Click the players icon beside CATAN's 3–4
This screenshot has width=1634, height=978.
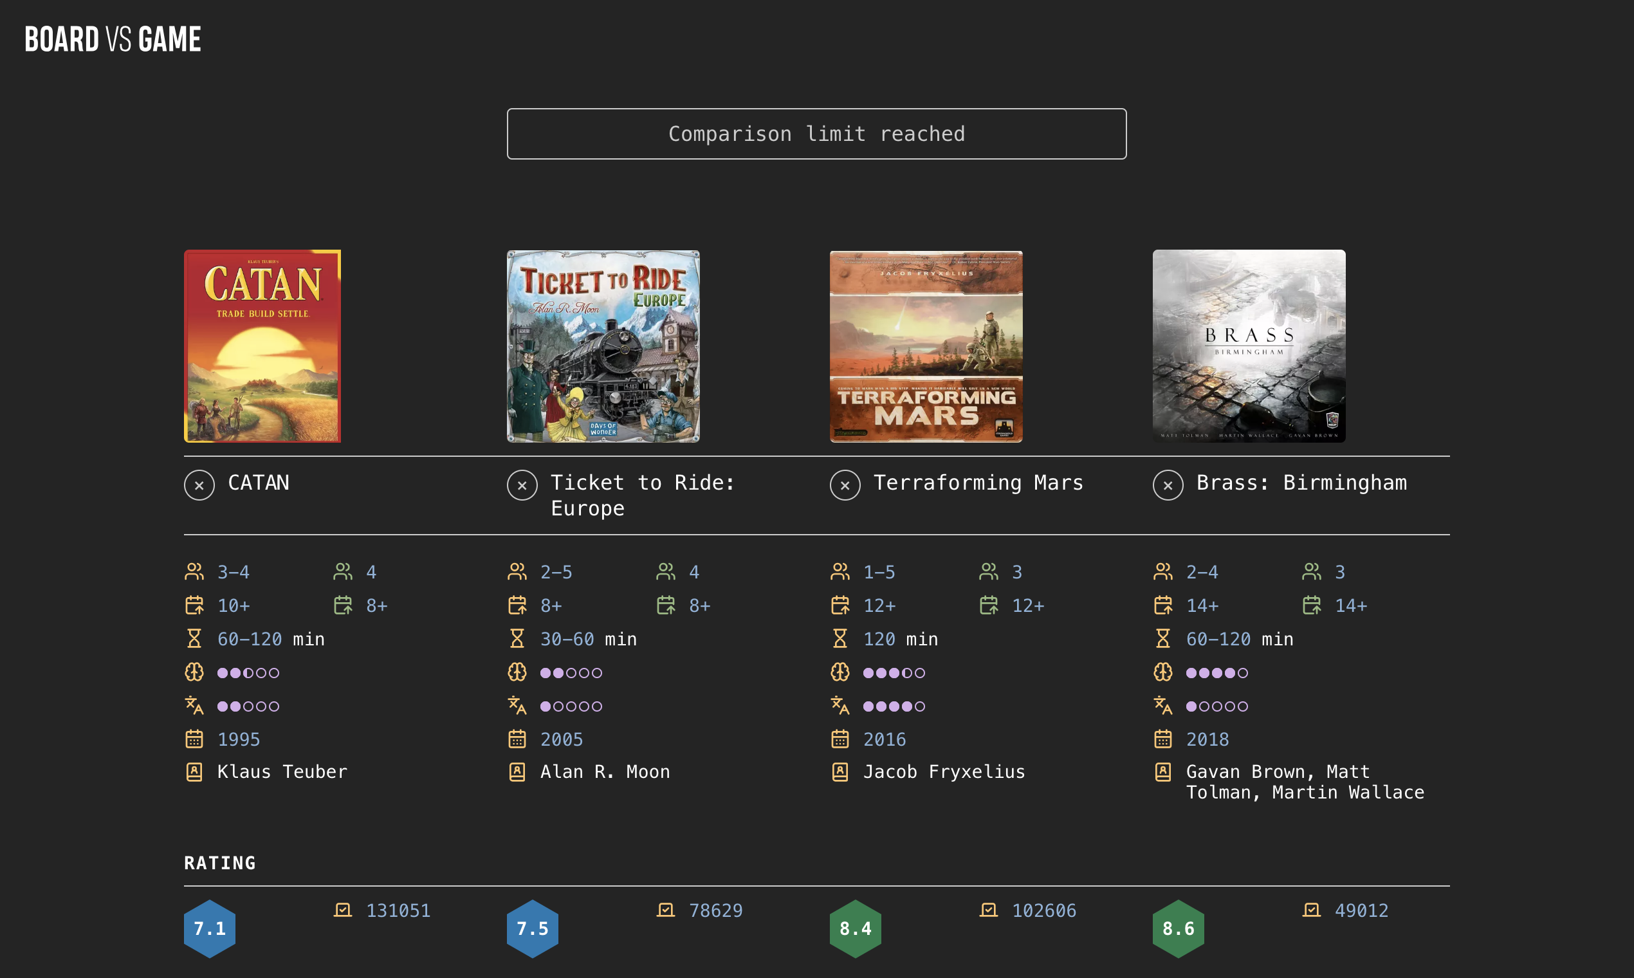click(194, 571)
